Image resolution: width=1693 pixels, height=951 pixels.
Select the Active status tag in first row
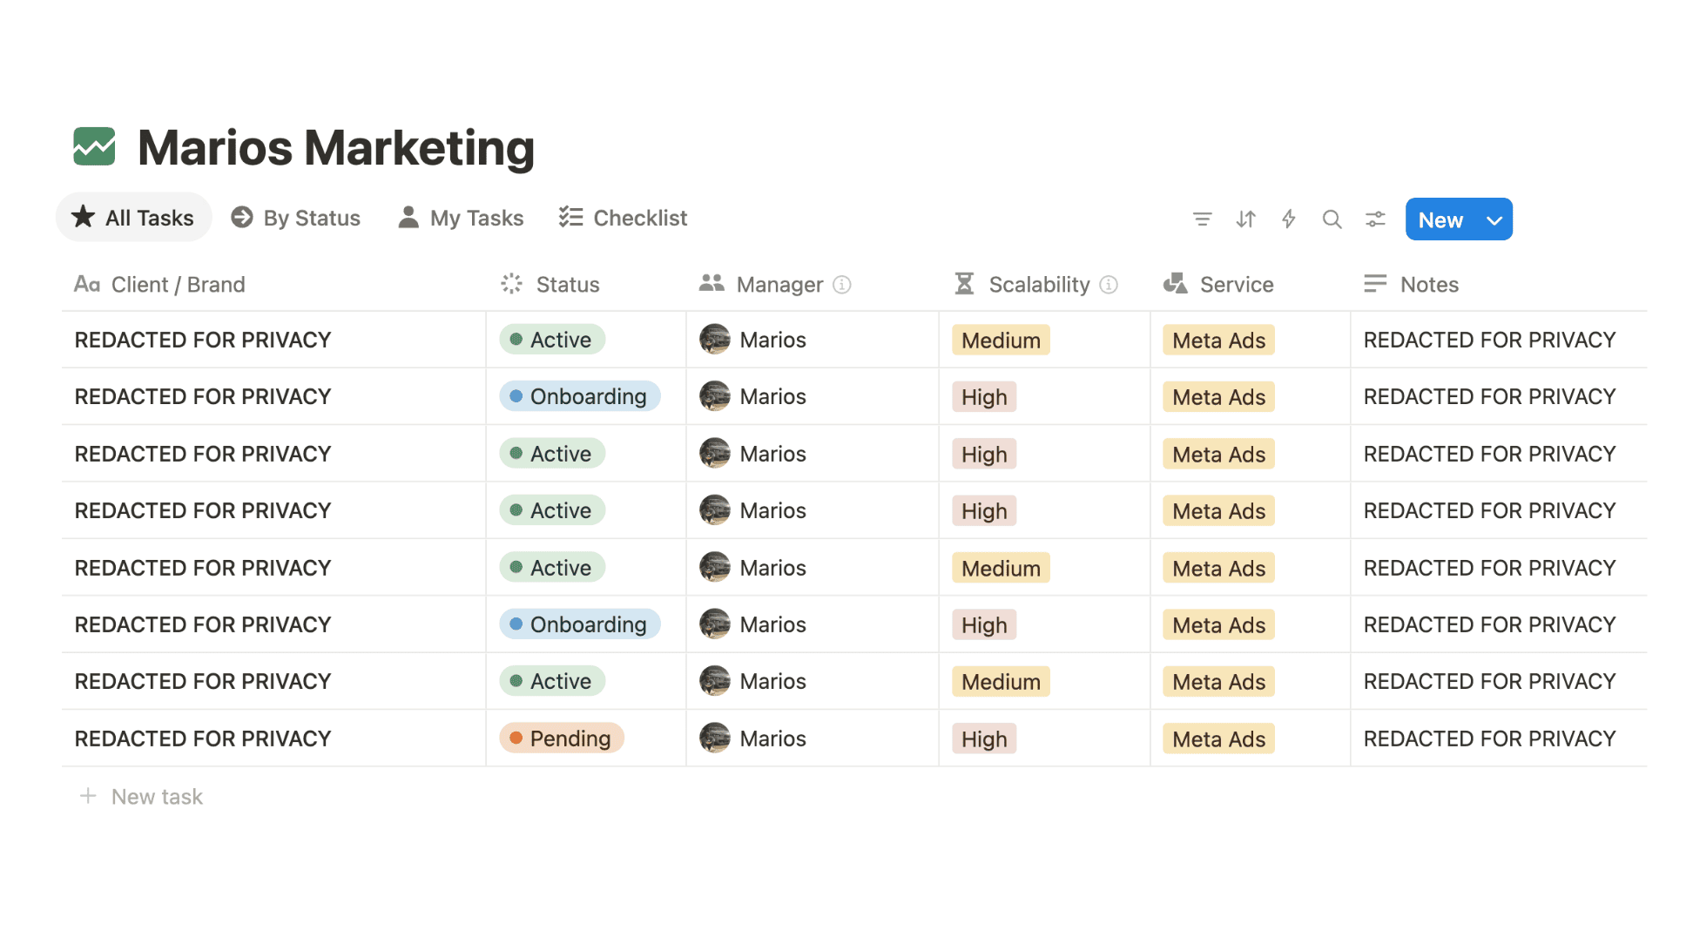550,340
